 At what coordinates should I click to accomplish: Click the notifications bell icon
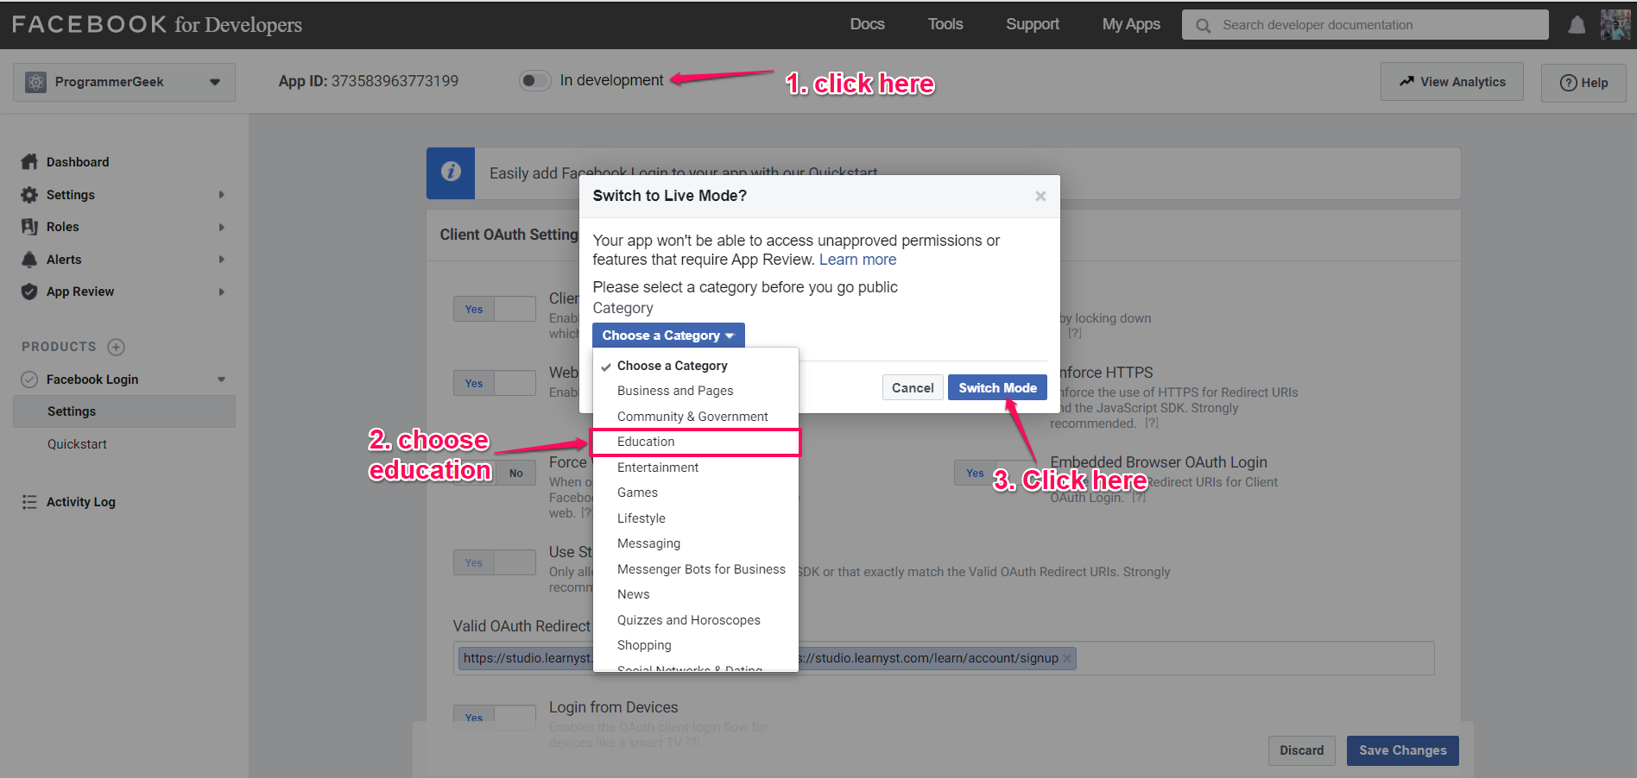pyautogui.click(x=1577, y=25)
